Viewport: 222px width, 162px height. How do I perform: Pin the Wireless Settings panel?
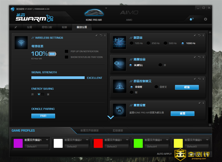pyautogui.click(x=96, y=35)
